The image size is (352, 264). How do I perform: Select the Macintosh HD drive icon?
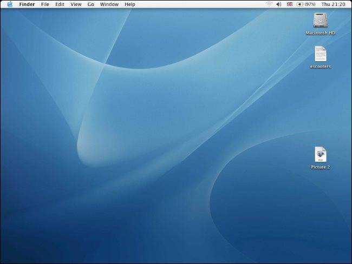point(321,21)
